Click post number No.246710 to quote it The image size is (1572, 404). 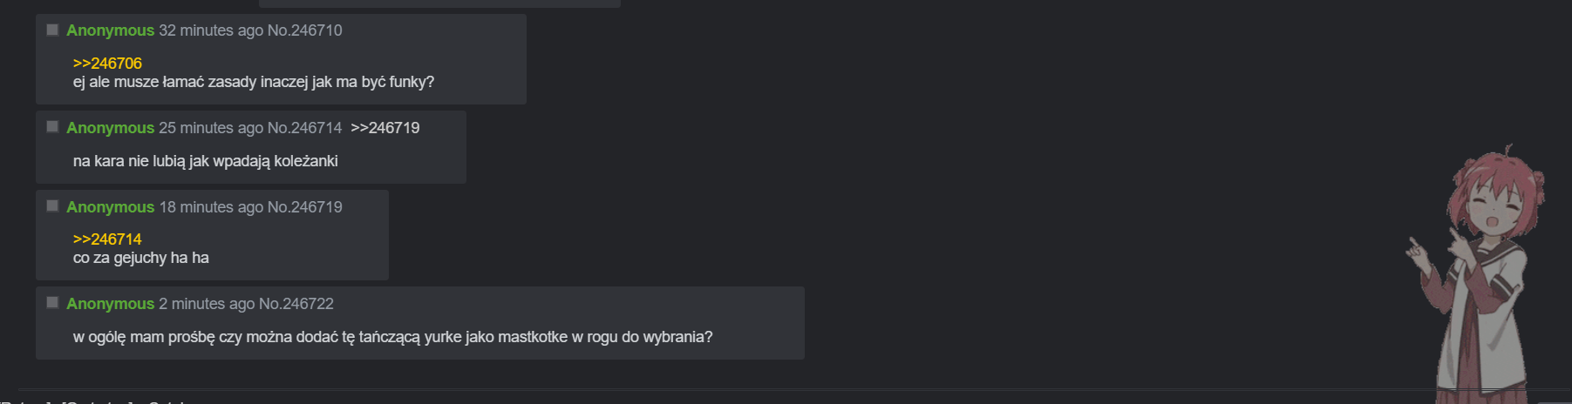[x=304, y=30]
